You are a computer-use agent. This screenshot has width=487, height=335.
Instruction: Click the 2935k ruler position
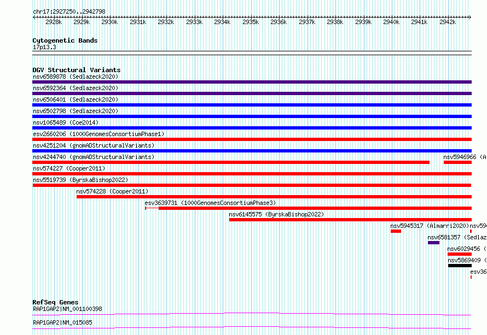251,22
